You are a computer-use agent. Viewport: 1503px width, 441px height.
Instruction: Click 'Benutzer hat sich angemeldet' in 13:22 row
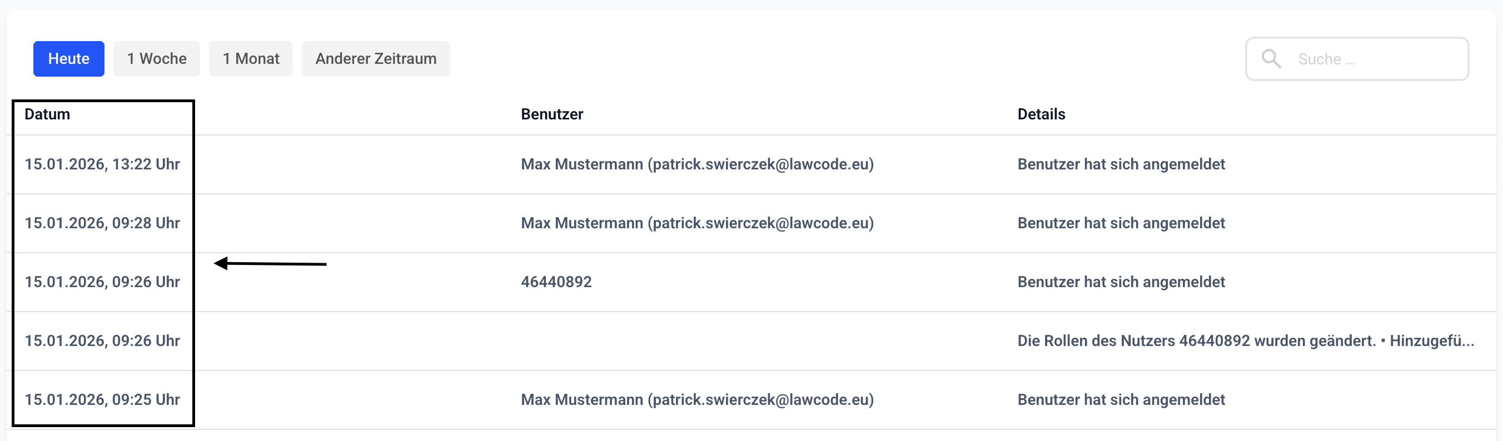pyautogui.click(x=1121, y=164)
